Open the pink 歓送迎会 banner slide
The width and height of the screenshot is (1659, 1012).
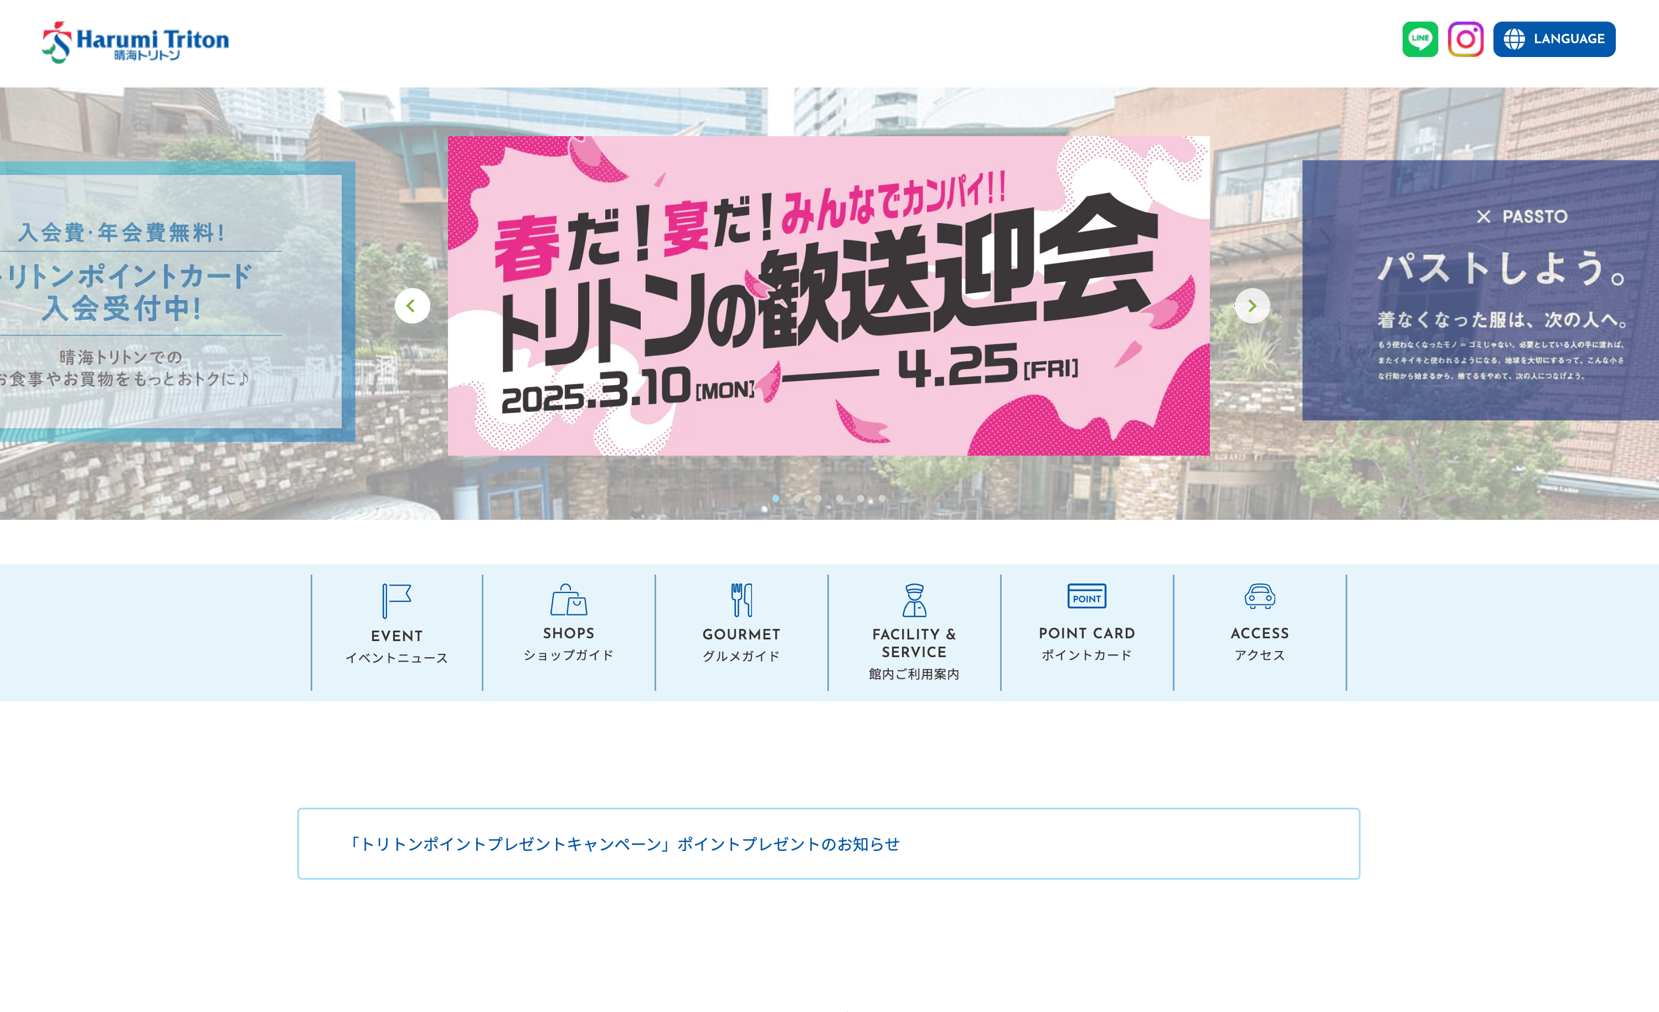point(828,296)
